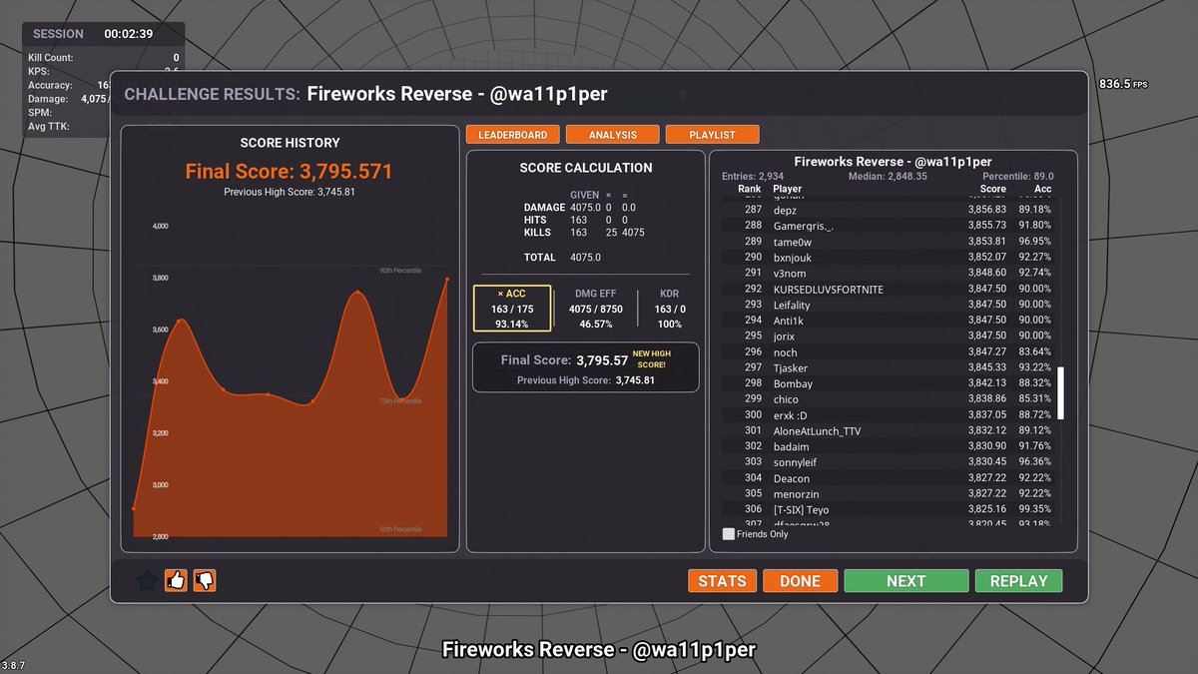1198x674 pixels.
Task: Click the Entries: 2,934 value
Action: click(x=753, y=176)
